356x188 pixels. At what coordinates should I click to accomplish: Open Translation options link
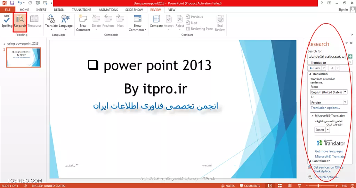click(x=325, y=108)
